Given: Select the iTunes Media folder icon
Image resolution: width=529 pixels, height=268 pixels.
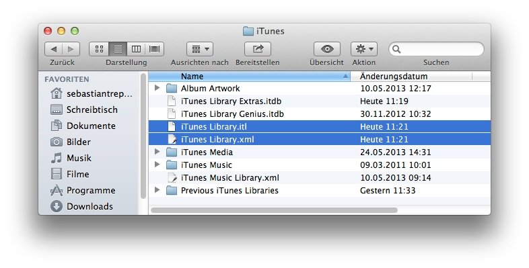Looking at the screenshot, I should tap(172, 152).
